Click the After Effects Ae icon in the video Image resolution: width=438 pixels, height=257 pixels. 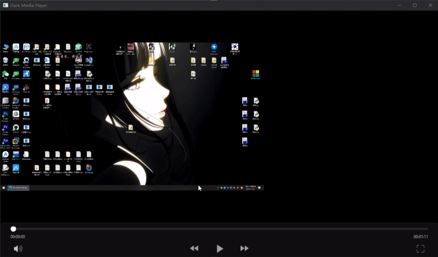coord(5,141)
